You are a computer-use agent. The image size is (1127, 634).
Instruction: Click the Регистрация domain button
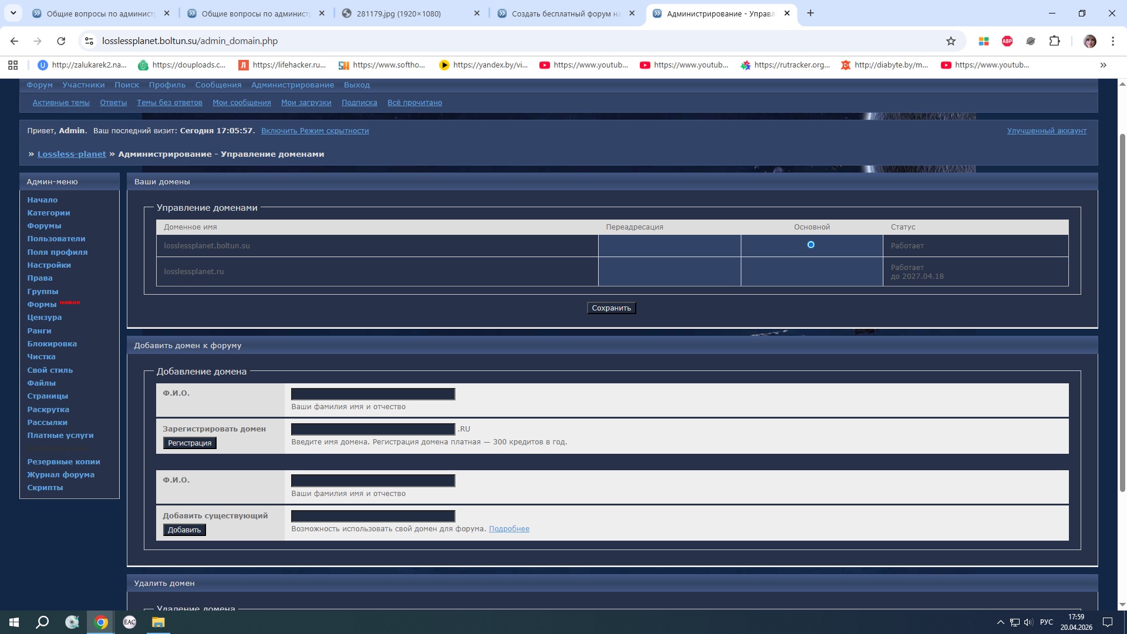(x=190, y=443)
